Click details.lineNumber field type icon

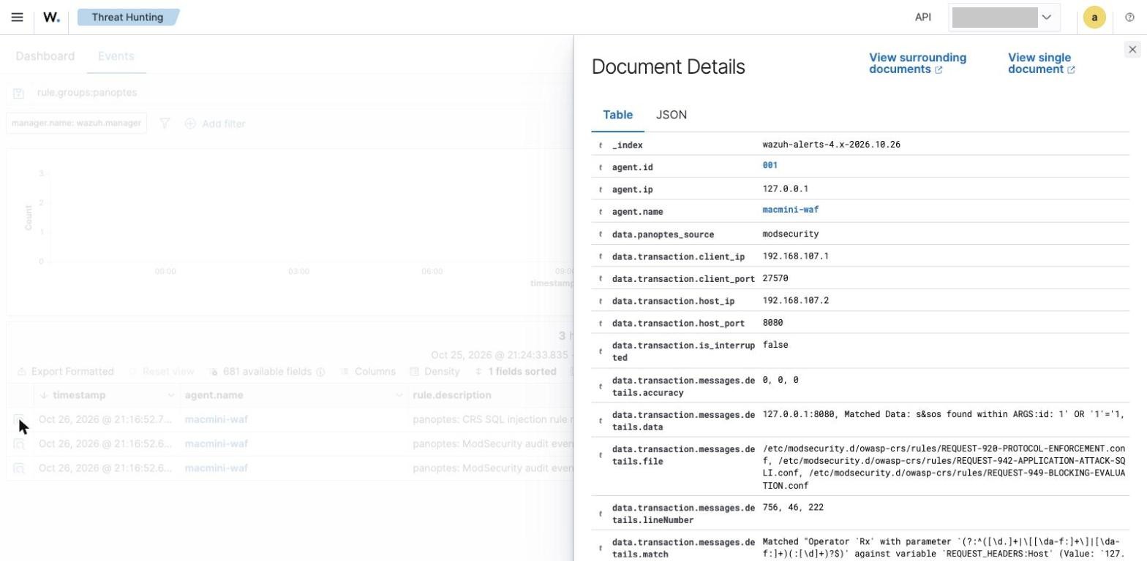tap(601, 514)
